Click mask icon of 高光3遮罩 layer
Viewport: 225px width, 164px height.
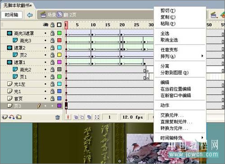coord(9,33)
